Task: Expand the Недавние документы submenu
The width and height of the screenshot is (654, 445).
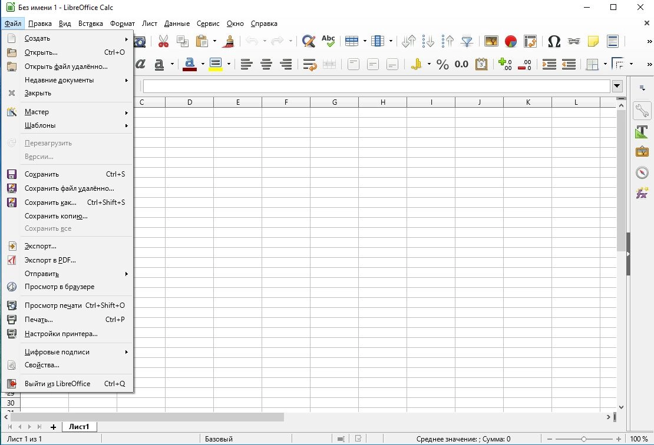Action: (68, 80)
